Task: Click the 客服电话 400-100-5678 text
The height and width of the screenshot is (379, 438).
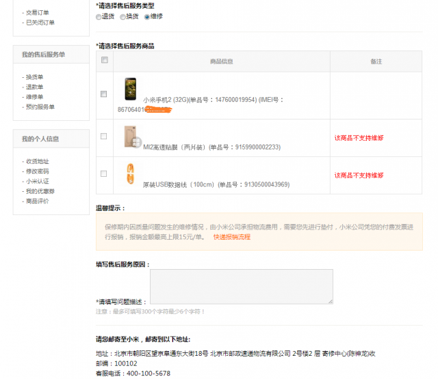Action: click(x=133, y=374)
